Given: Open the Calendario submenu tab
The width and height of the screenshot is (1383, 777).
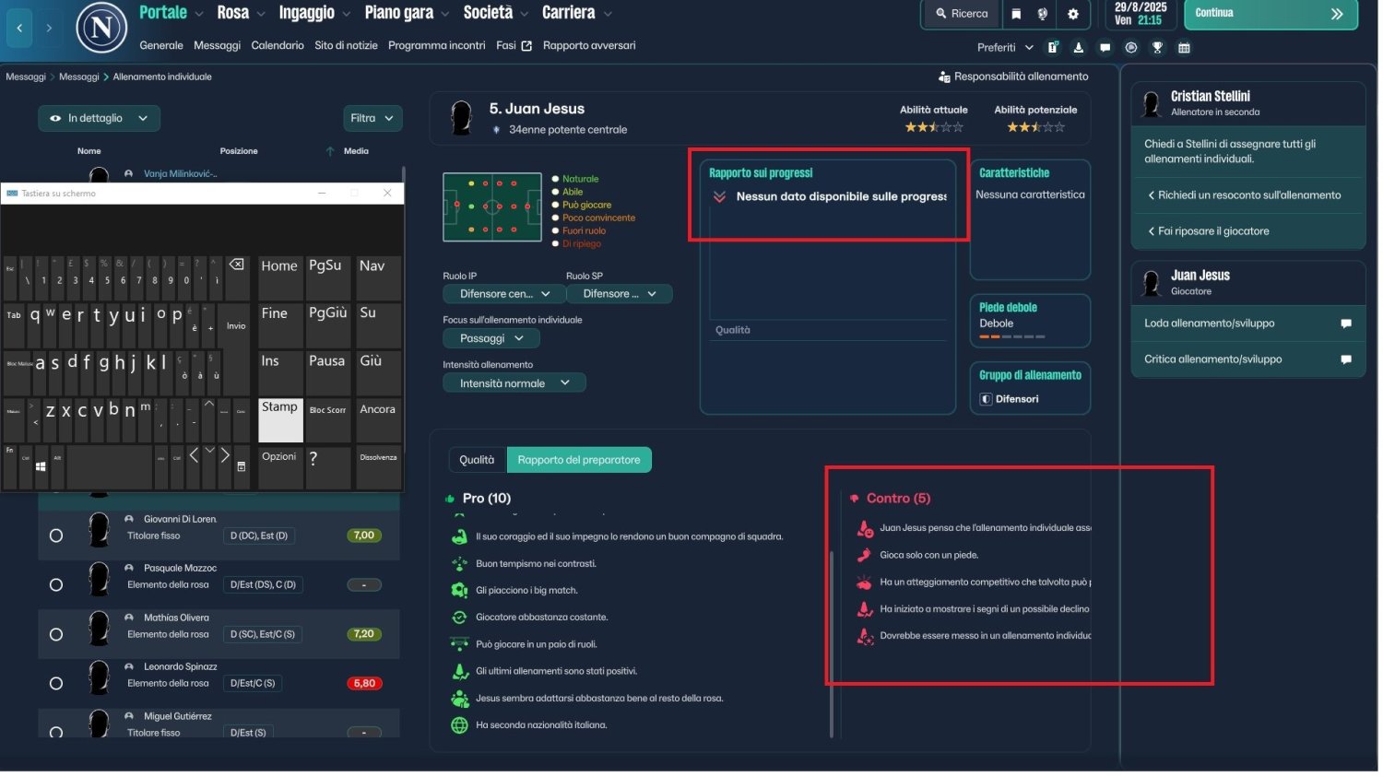Looking at the screenshot, I should coord(278,45).
